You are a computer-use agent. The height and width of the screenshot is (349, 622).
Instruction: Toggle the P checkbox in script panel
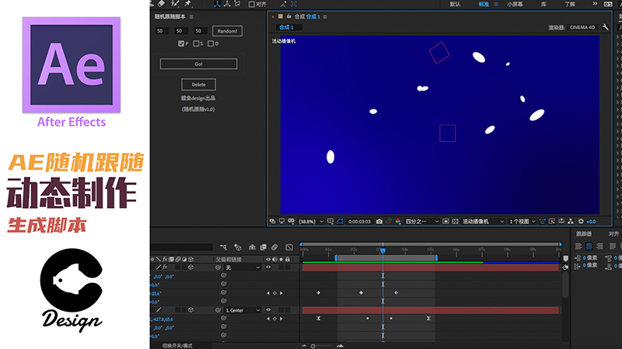181,43
